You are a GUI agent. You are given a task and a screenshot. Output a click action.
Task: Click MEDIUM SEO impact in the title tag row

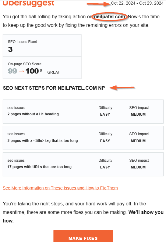coord(138,141)
